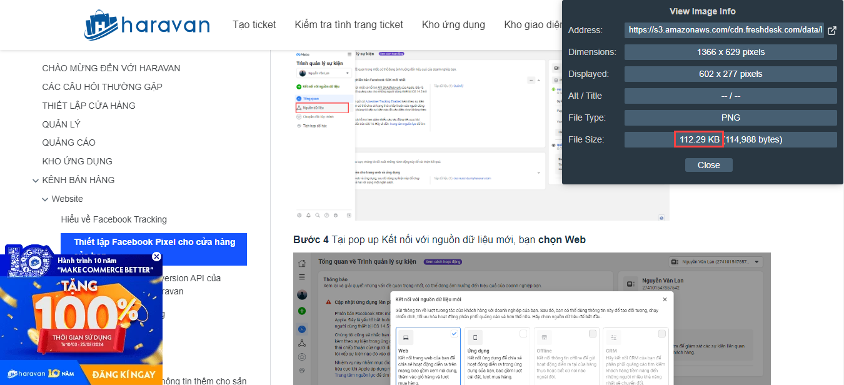Viewport: 844px width, 385px height.
Task: Open QUẢNG CÁO category in sidebar
Action: tap(69, 142)
